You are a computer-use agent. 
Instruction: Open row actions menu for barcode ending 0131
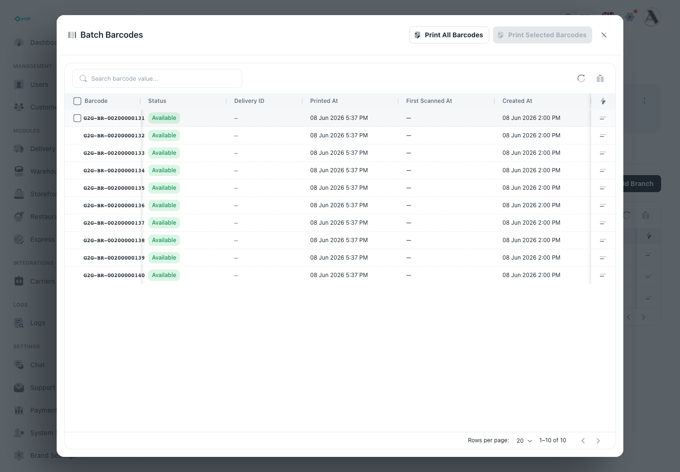(x=603, y=118)
